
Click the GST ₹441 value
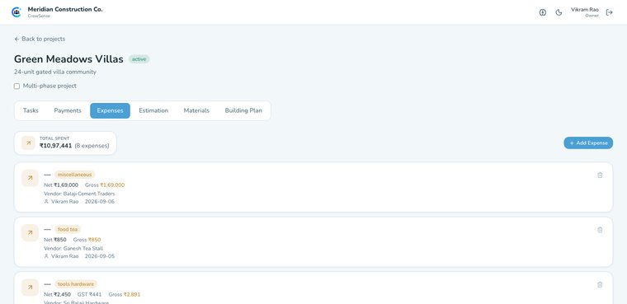(90, 294)
